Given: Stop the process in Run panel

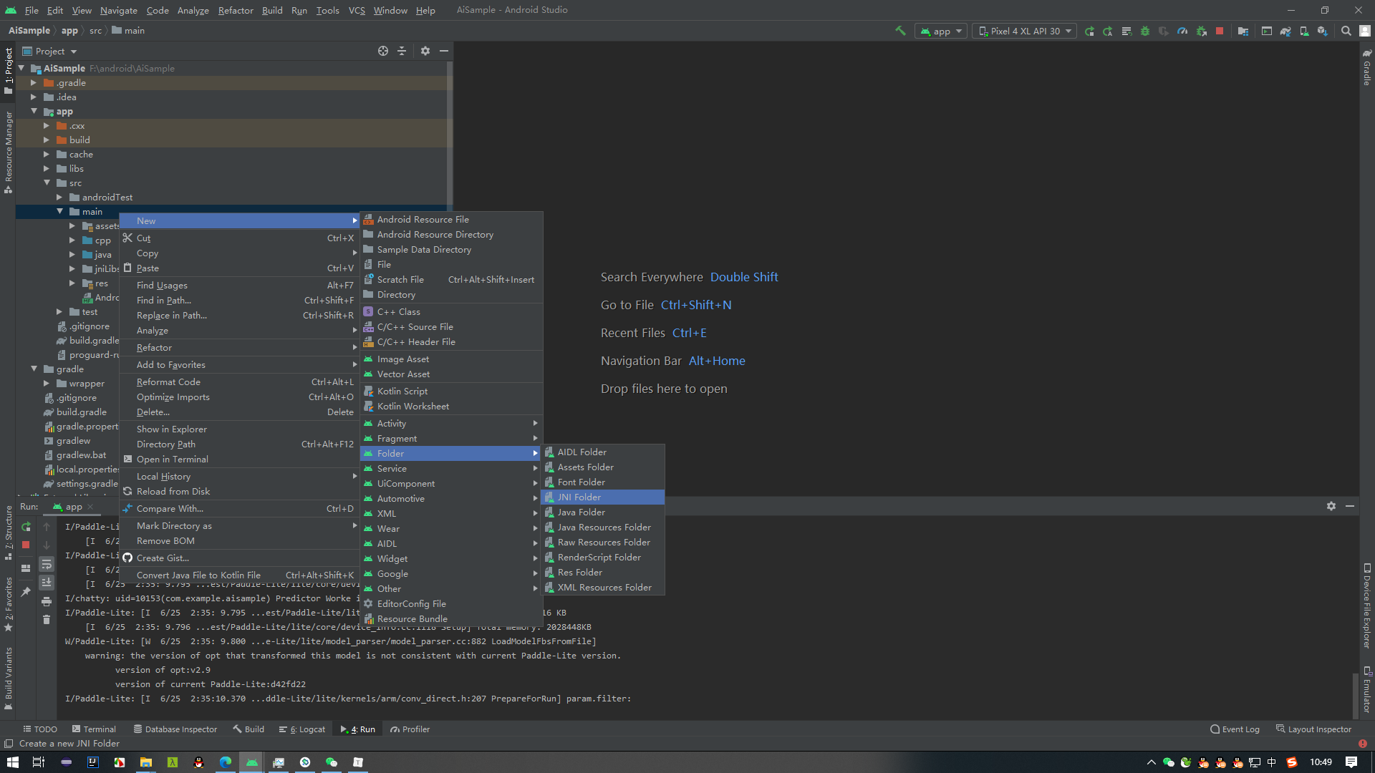Looking at the screenshot, I should tap(26, 545).
